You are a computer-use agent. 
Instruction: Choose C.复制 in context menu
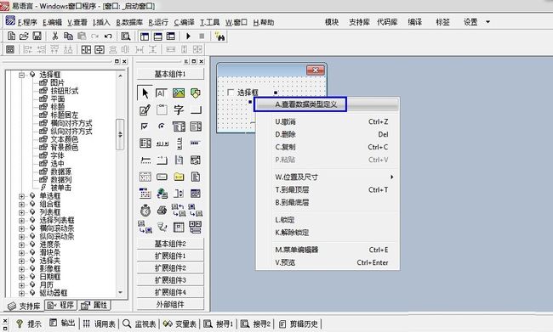coord(328,147)
